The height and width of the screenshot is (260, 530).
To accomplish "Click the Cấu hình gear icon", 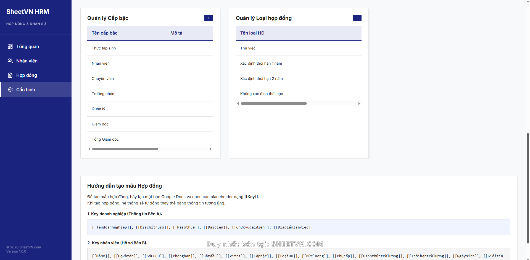I will (x=10, y=90).
